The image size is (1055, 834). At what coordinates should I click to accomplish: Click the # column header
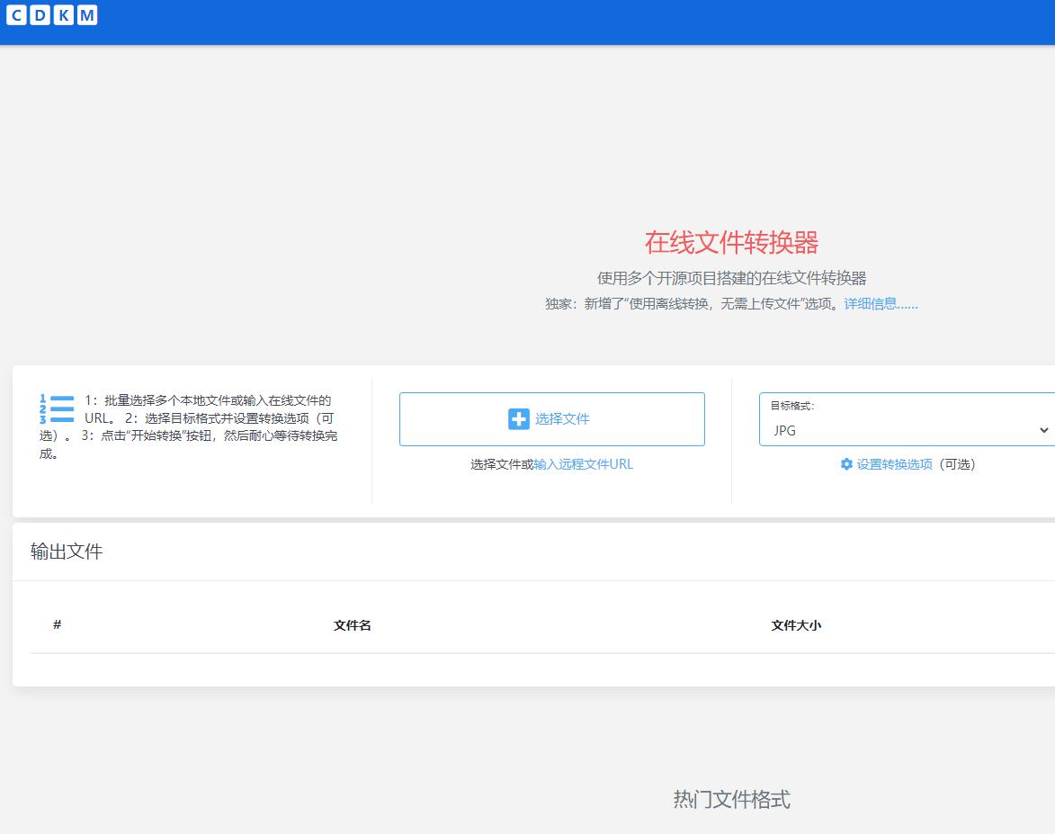point(57,625)
